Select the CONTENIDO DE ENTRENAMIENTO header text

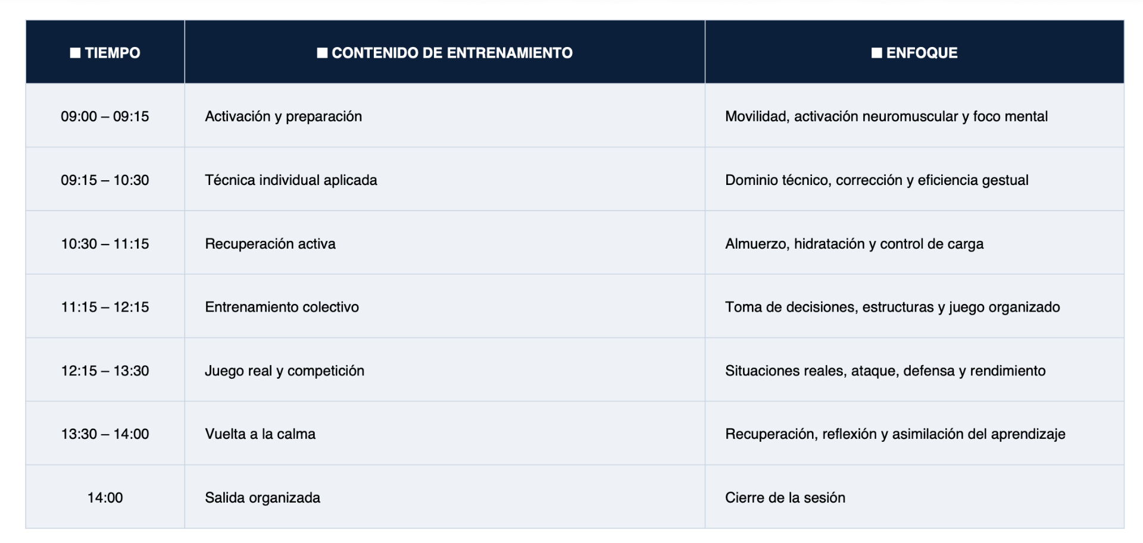(452, 53)
